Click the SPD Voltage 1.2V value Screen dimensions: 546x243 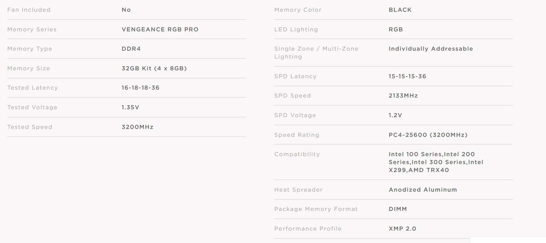tap(395, 115)
